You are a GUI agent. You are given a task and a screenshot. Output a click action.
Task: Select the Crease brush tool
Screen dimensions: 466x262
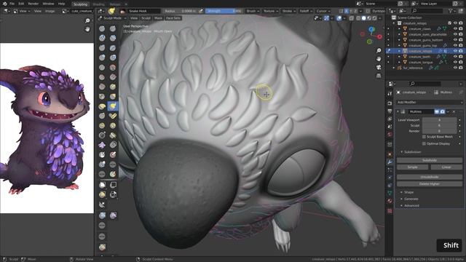coord(102,67)
